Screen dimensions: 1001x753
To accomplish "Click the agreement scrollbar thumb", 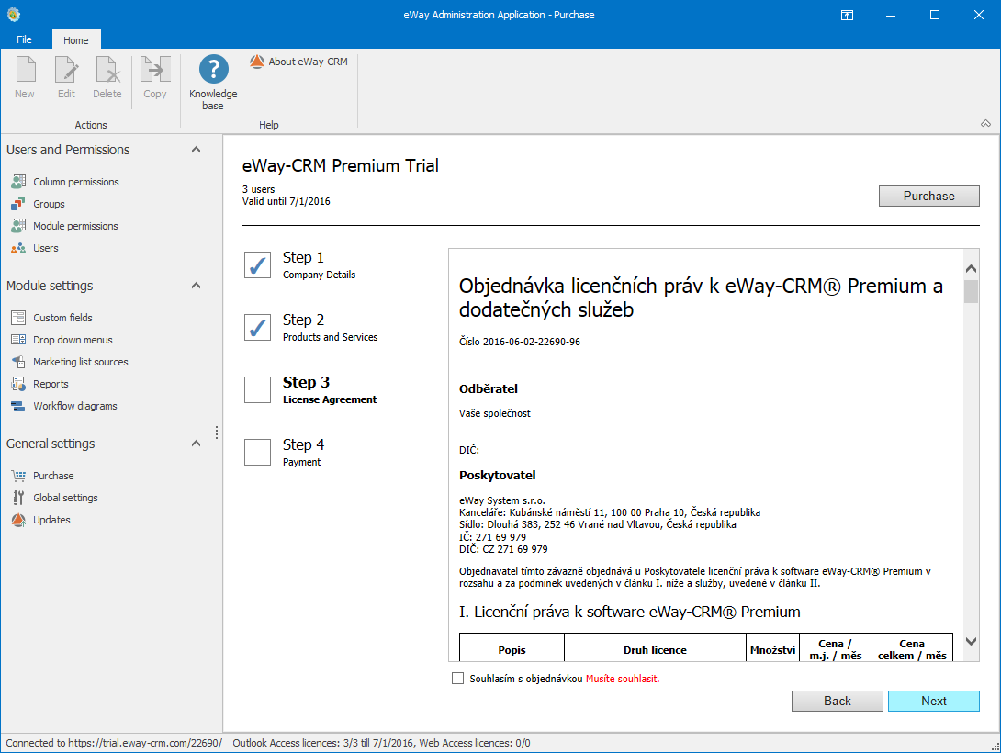I will [x=971, y=291].
